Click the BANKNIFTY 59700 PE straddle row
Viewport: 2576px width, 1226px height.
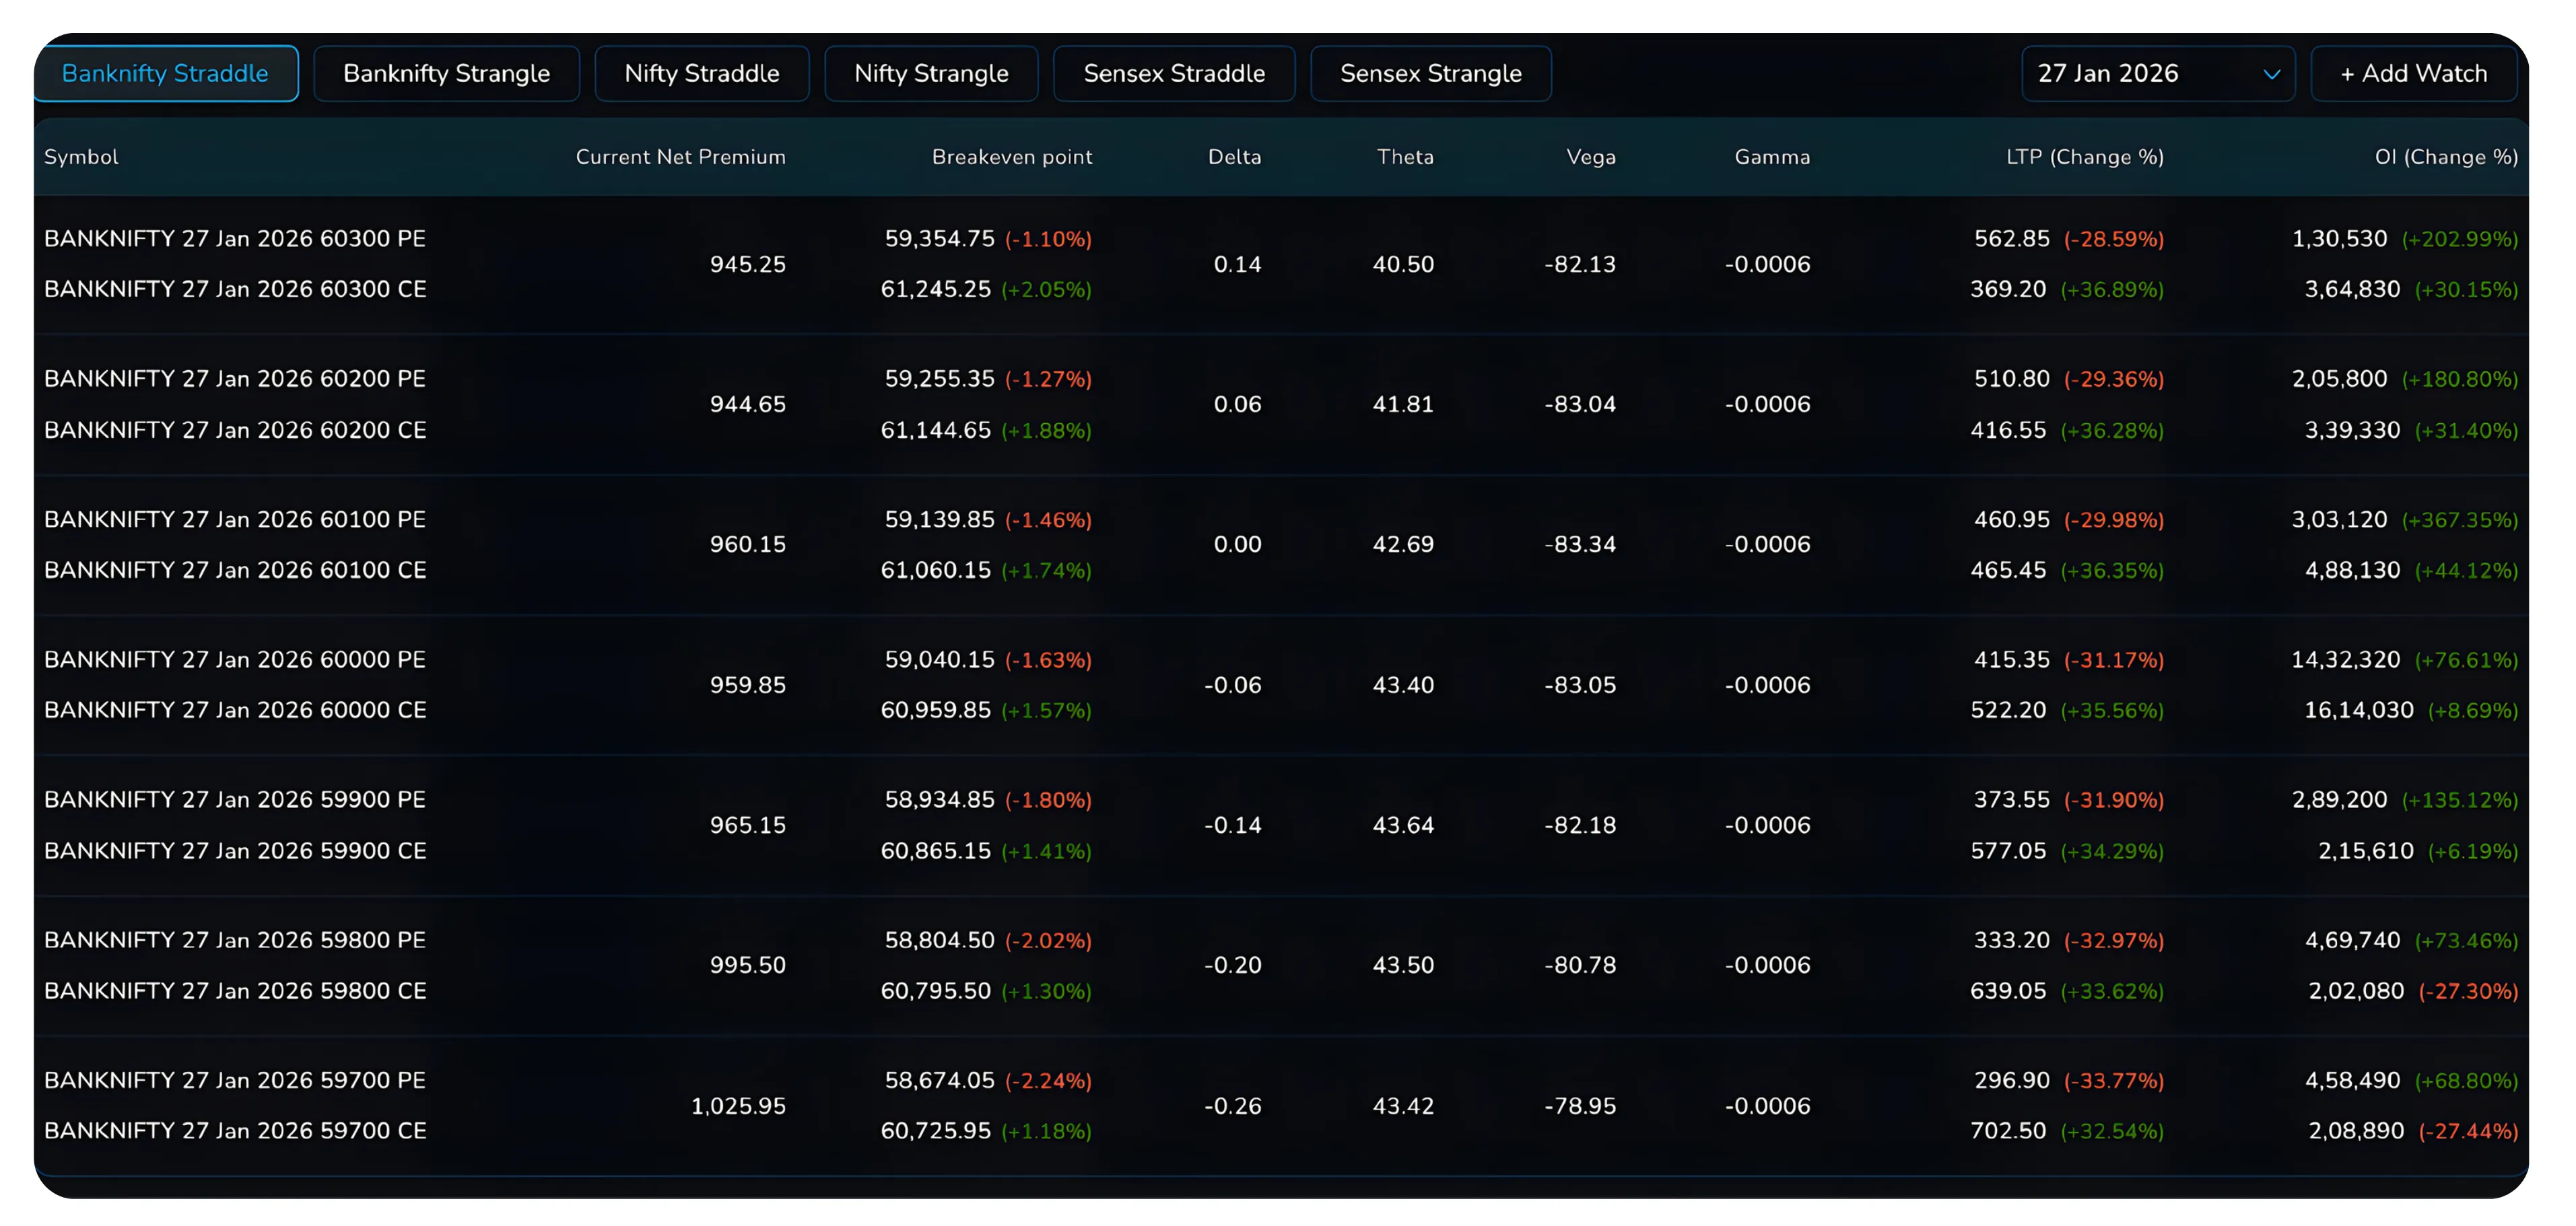[234, 1080]
